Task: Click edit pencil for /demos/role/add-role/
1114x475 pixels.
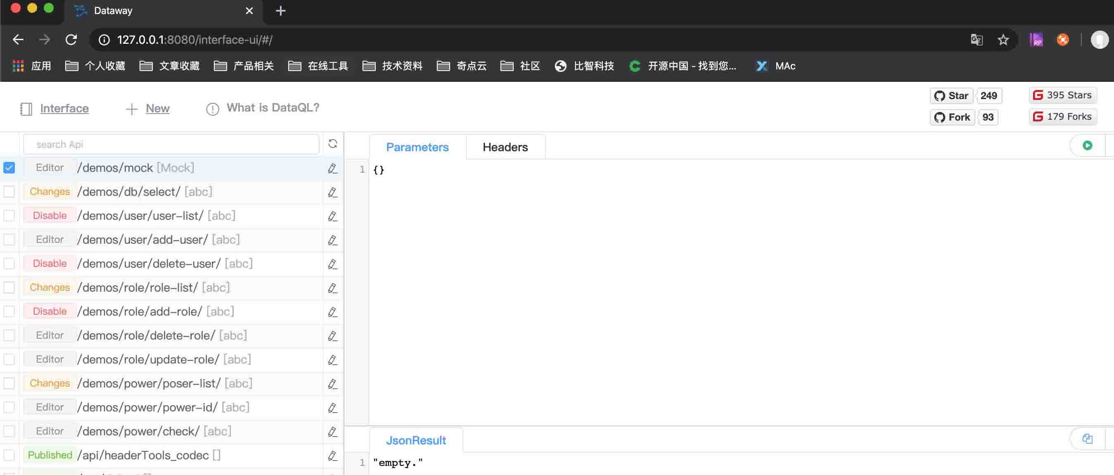Action: point(332,312)
